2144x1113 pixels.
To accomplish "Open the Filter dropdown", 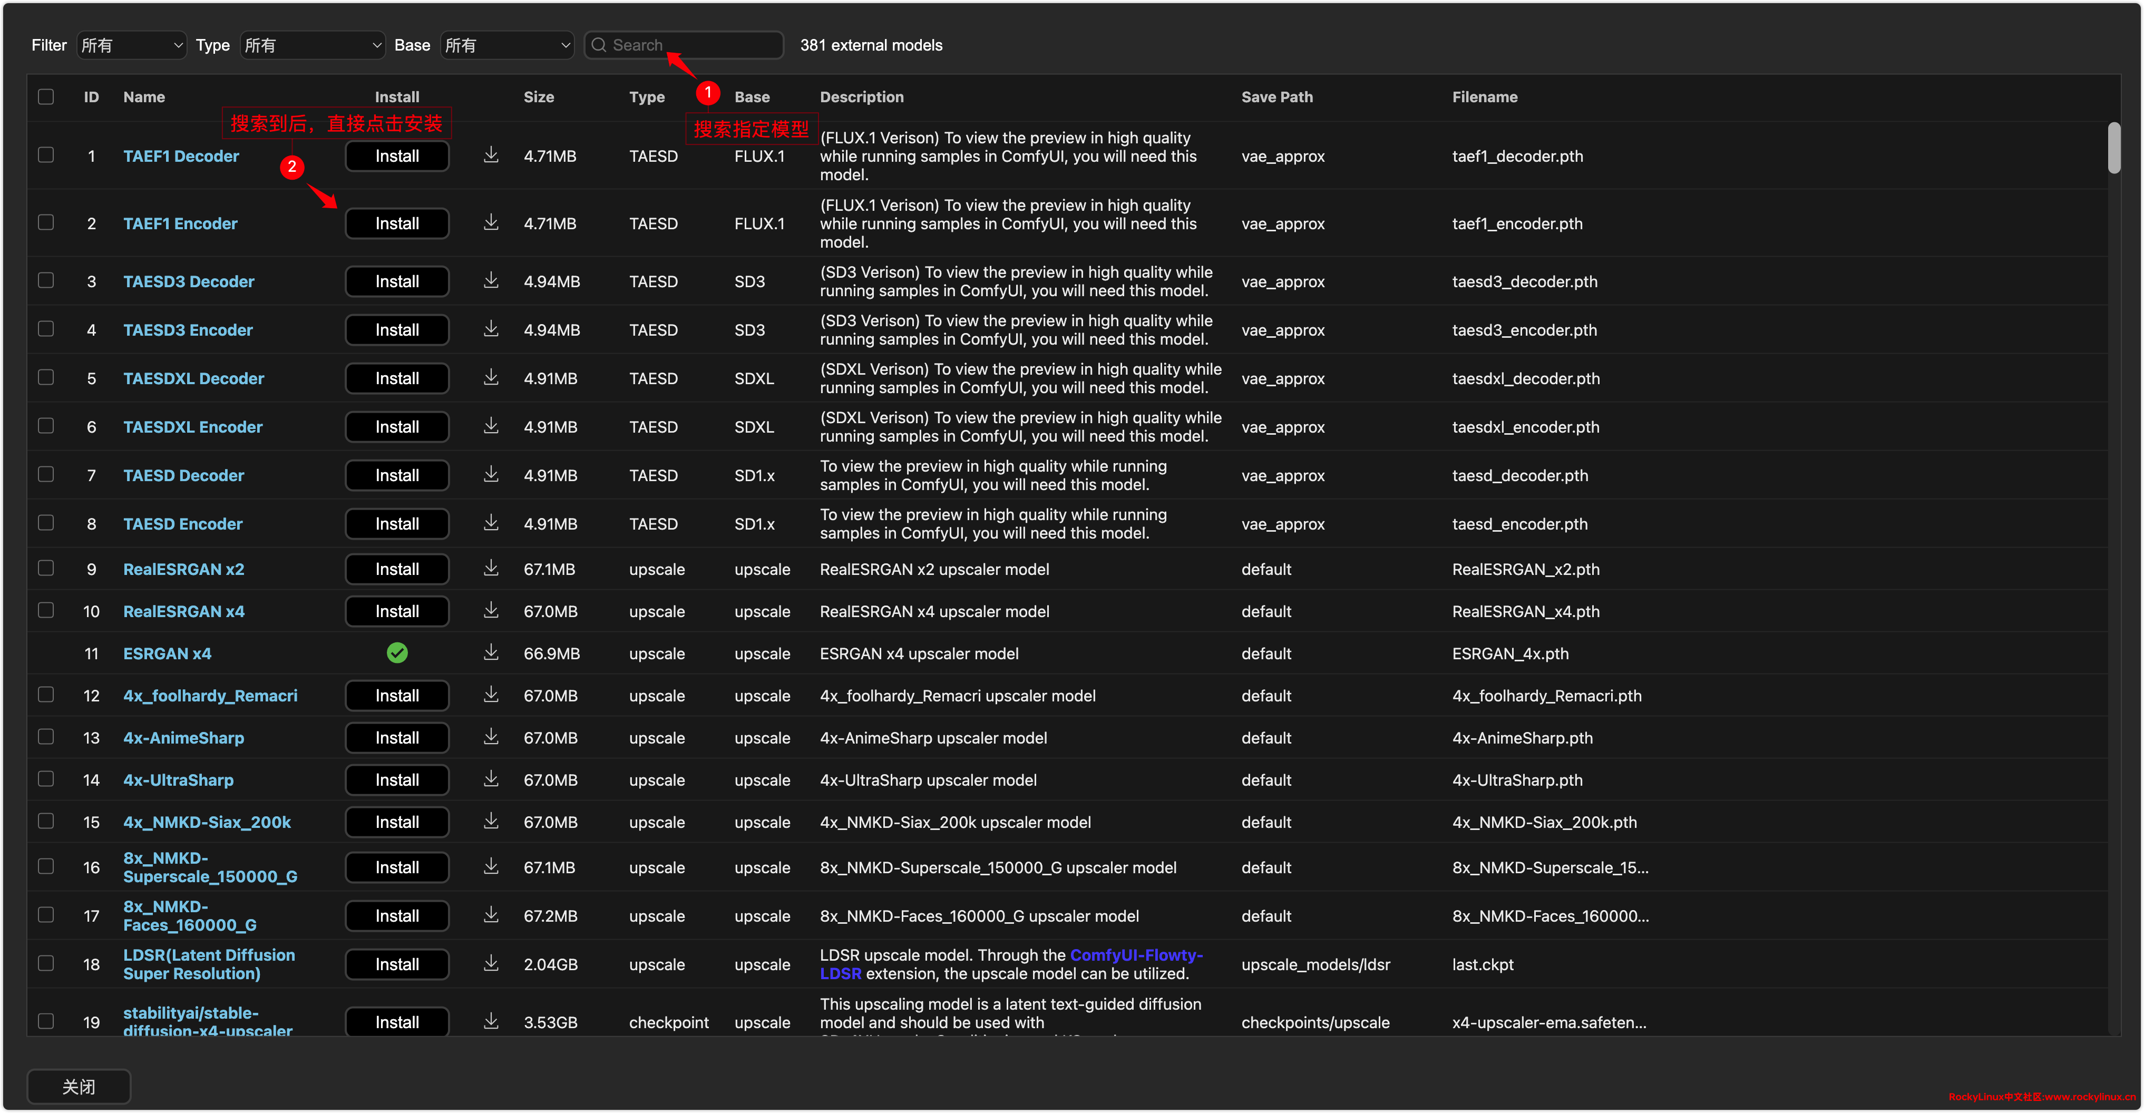I will [132, 45].
